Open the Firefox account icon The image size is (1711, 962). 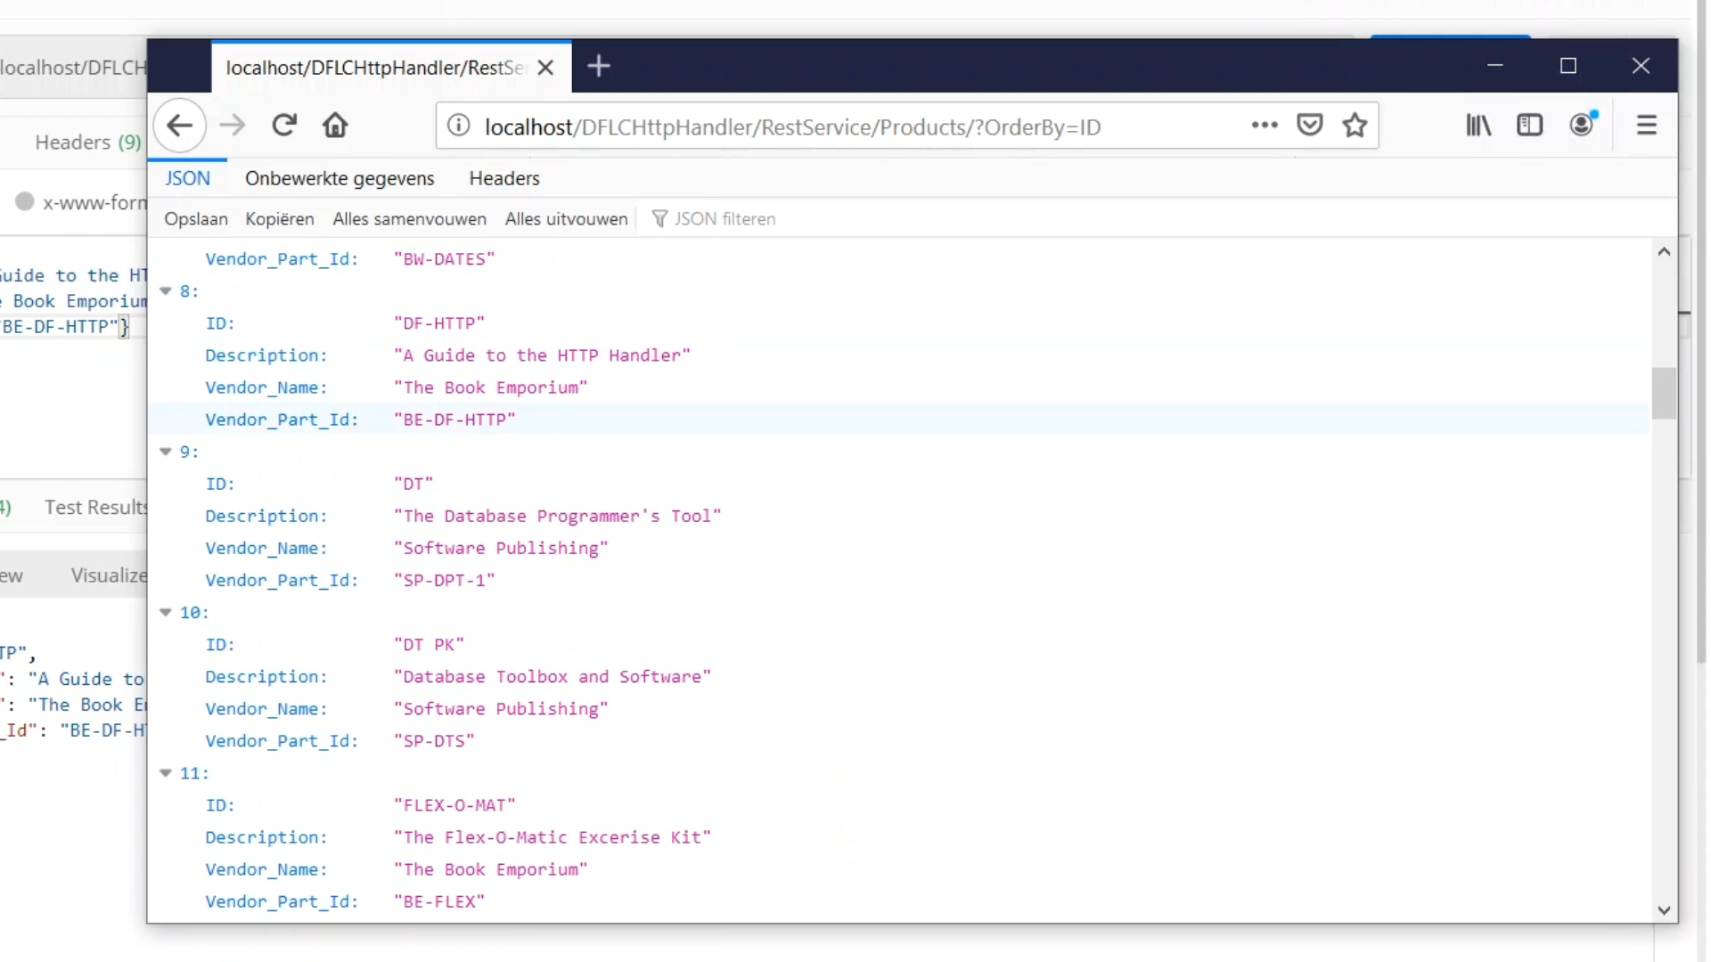click(1582, 125)
